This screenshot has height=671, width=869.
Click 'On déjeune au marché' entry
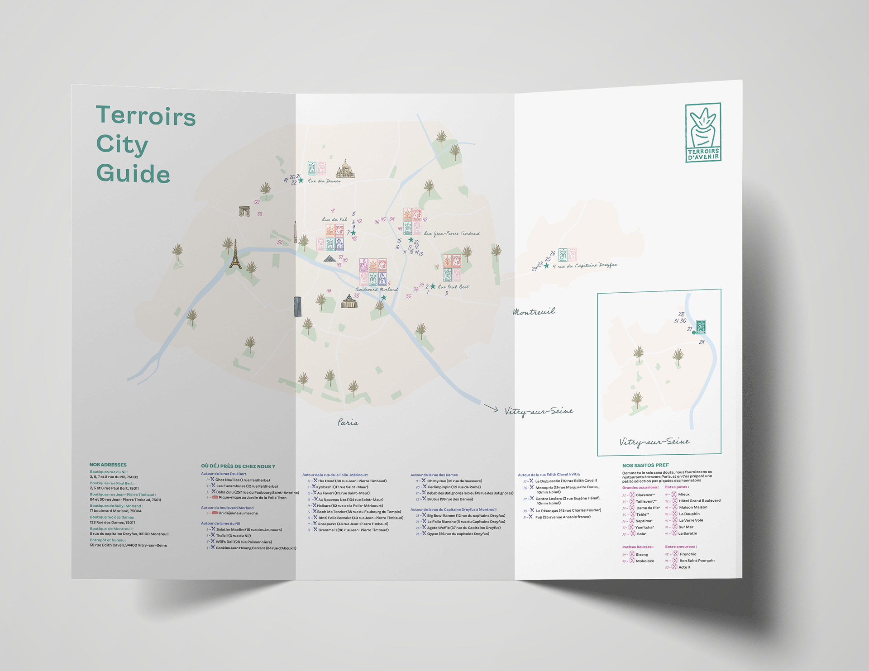pos(238,513)
